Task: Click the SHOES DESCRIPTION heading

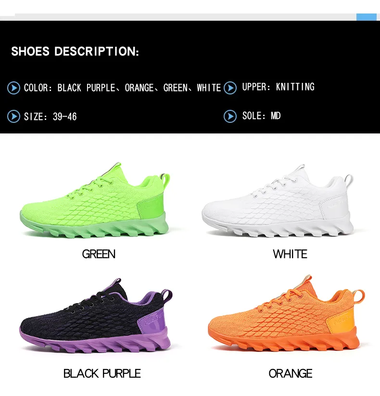Action: click(x=75, y=51)
